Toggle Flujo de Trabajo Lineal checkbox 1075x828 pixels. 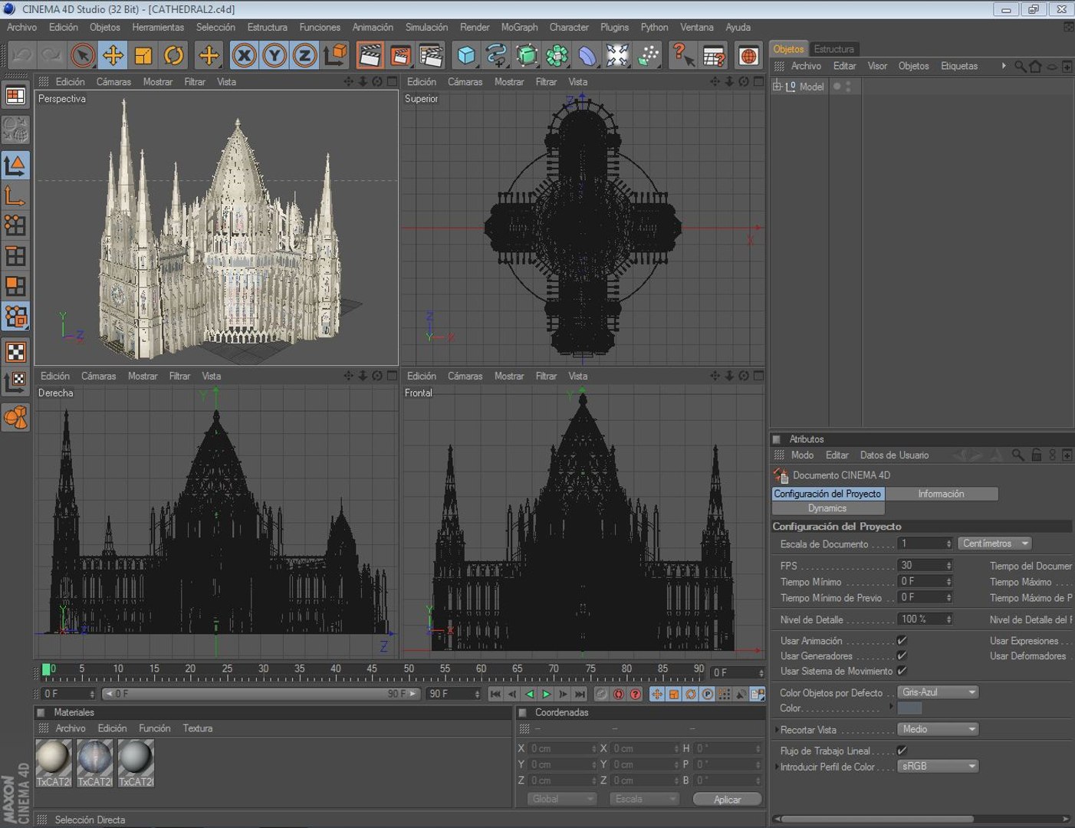(x=902, y=751)
